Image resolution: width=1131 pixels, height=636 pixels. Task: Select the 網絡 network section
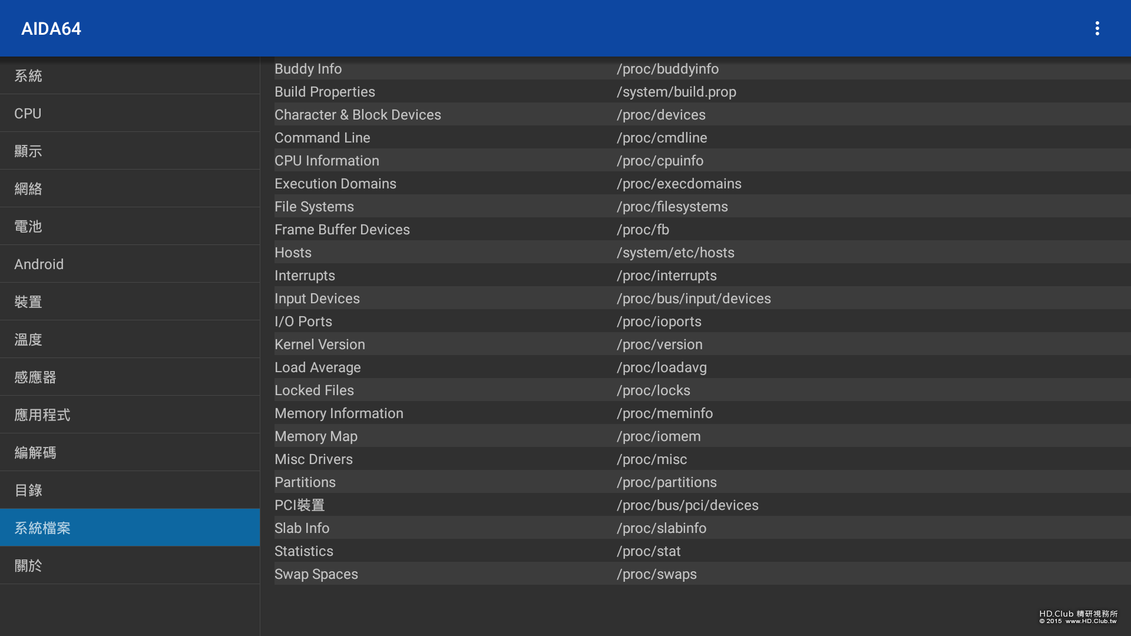pos(130,188)
